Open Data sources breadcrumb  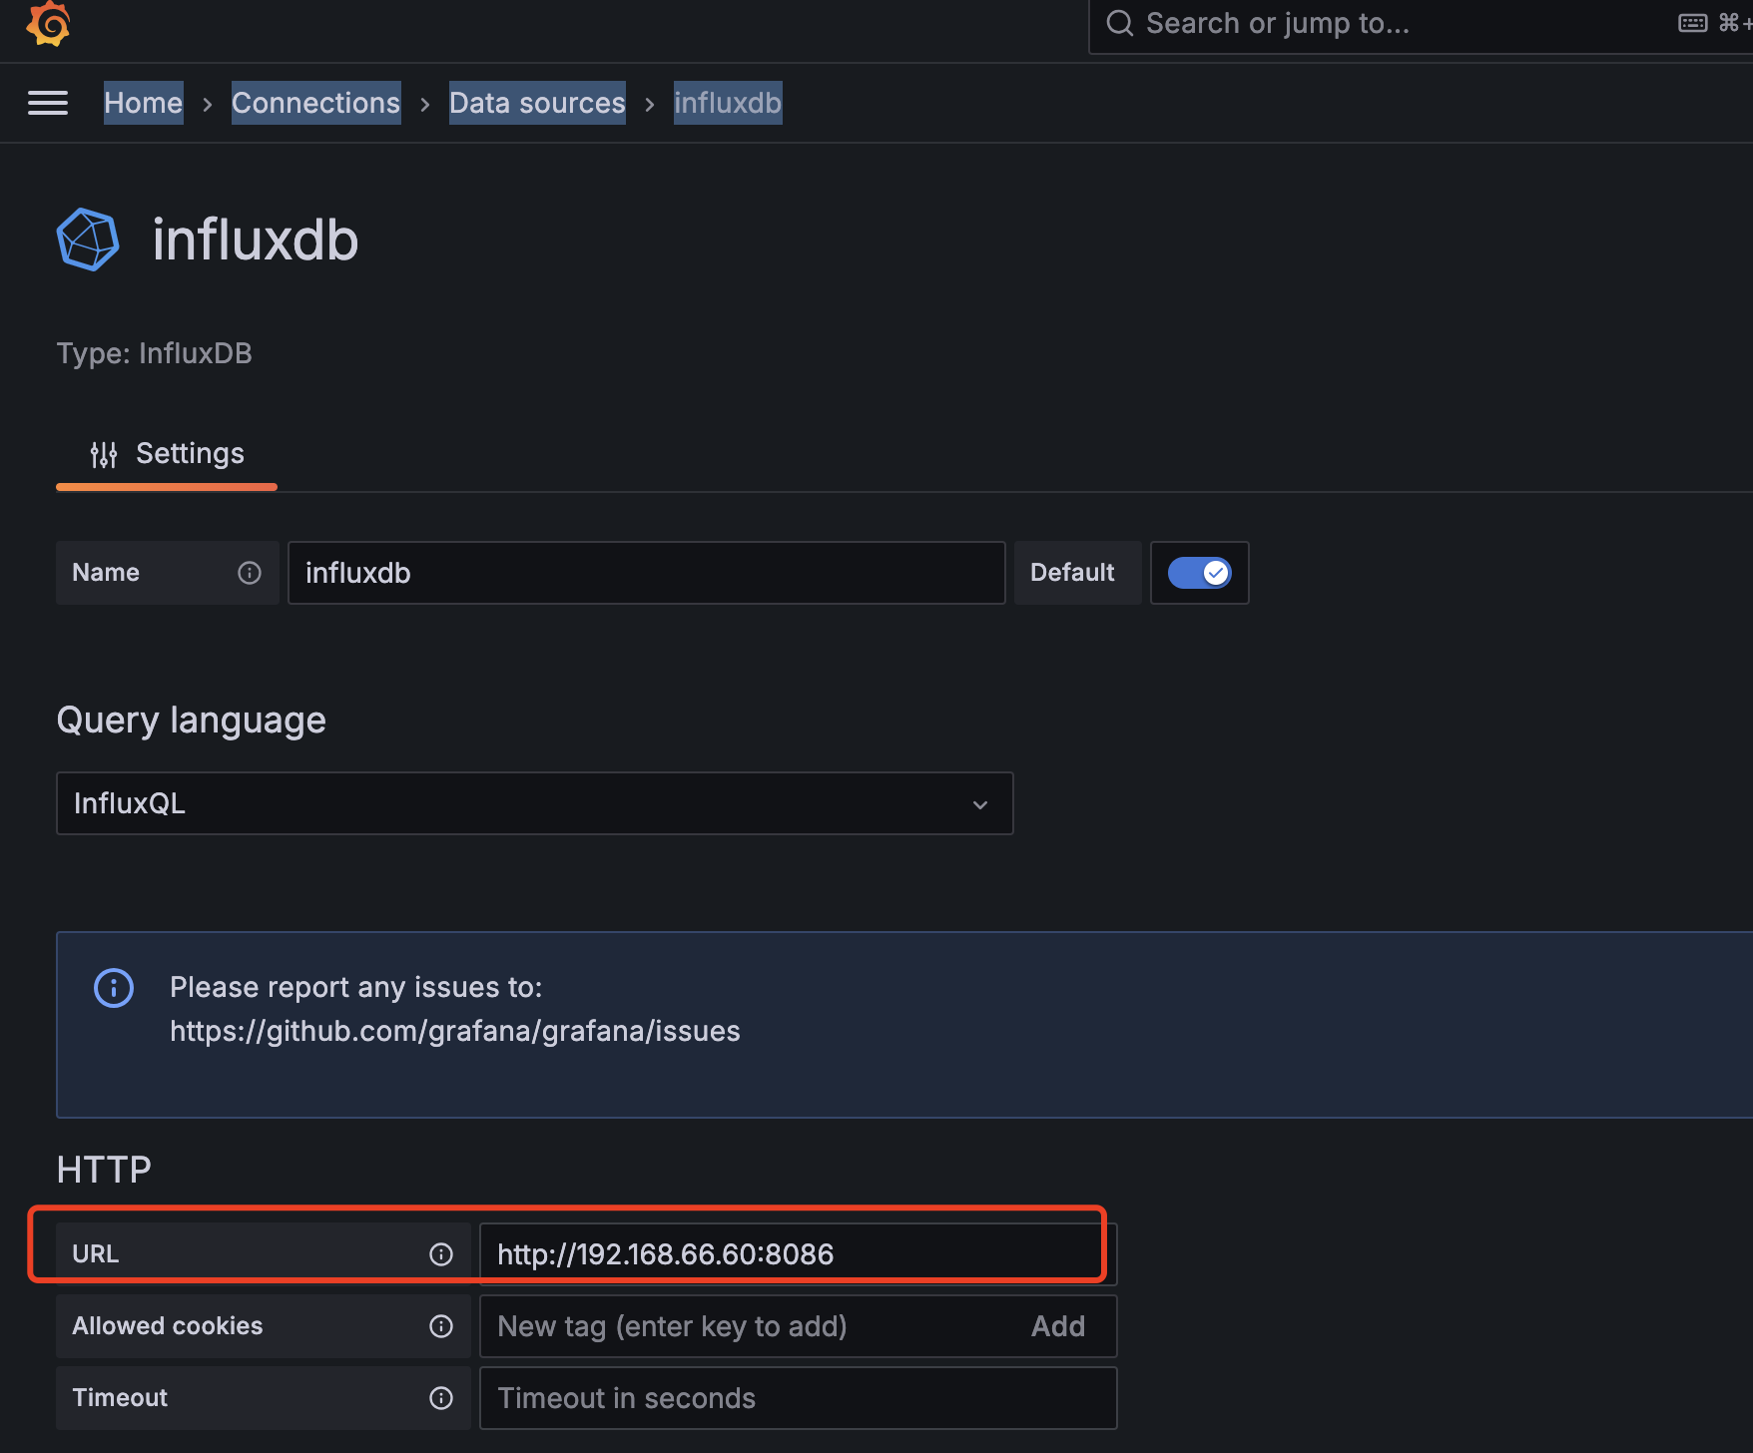(537, 103)
